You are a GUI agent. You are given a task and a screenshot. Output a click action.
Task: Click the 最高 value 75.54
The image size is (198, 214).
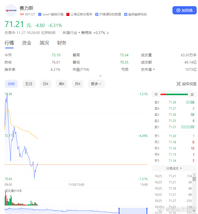(x=124, y=55)
